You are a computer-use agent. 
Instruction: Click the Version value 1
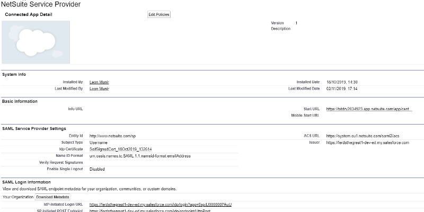tap(296, 23)
